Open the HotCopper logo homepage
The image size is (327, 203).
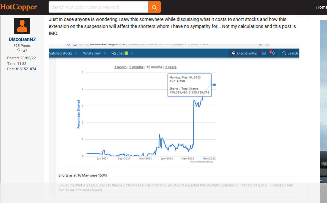point(19,7)
